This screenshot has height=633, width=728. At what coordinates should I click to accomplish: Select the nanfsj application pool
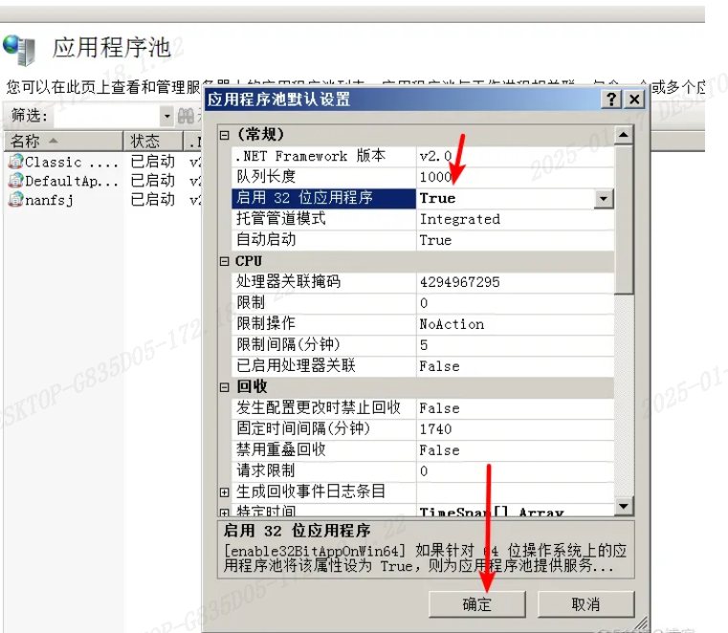104,200
